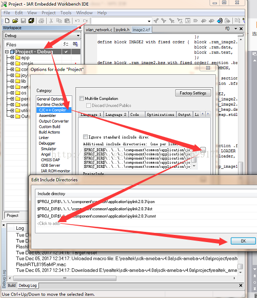Click the Toggle Bookmark icon
The width and height of the screenshot is (257, 298).
195,21
